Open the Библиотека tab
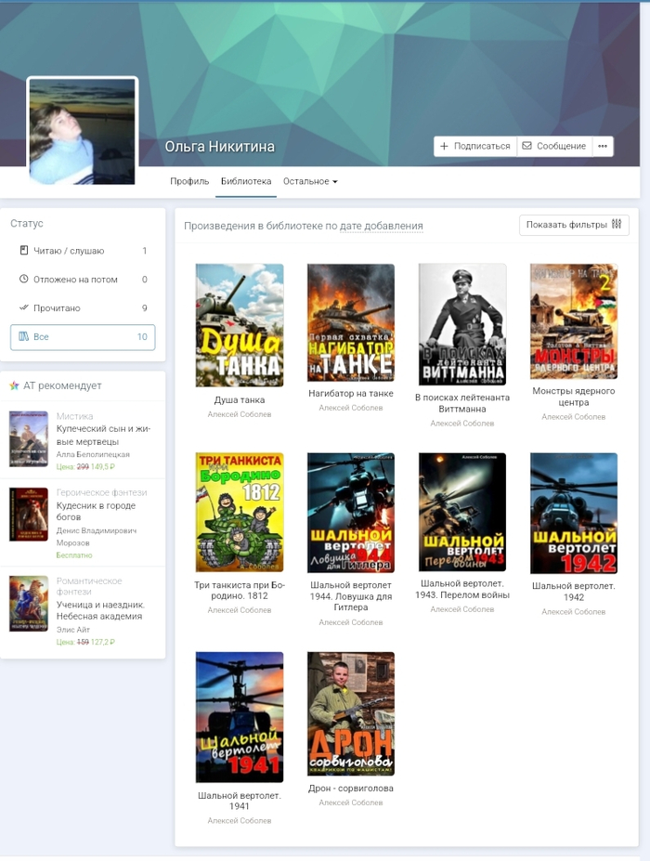 coord(246,181)
